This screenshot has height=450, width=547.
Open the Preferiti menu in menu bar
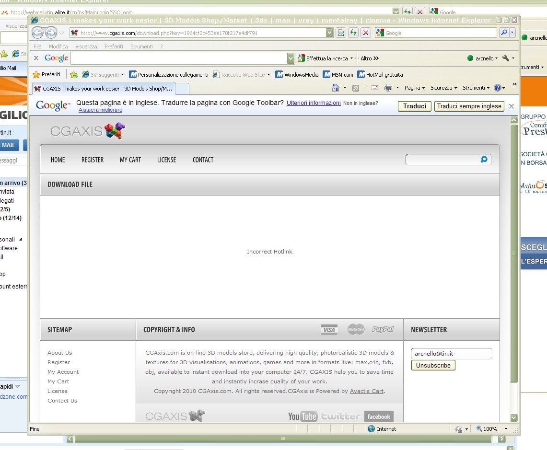(114, 46)
